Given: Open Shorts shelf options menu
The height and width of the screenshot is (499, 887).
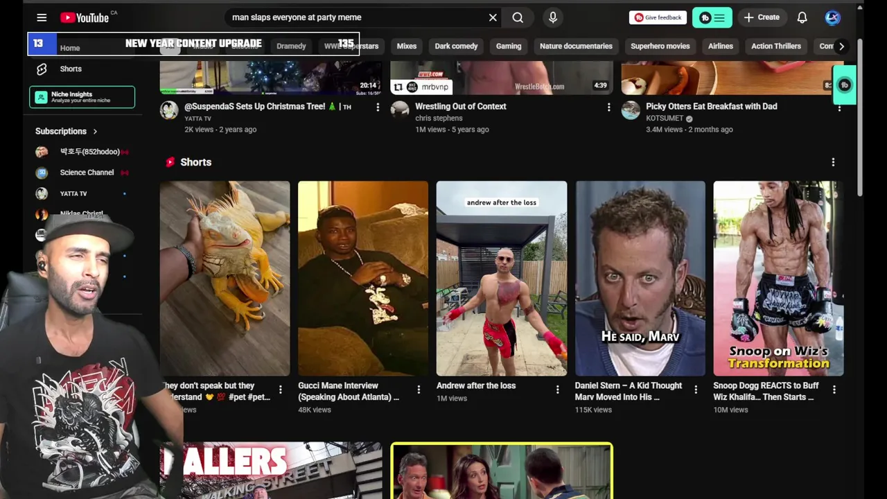Looking at the screenshot, I should (x=833, y=162).
